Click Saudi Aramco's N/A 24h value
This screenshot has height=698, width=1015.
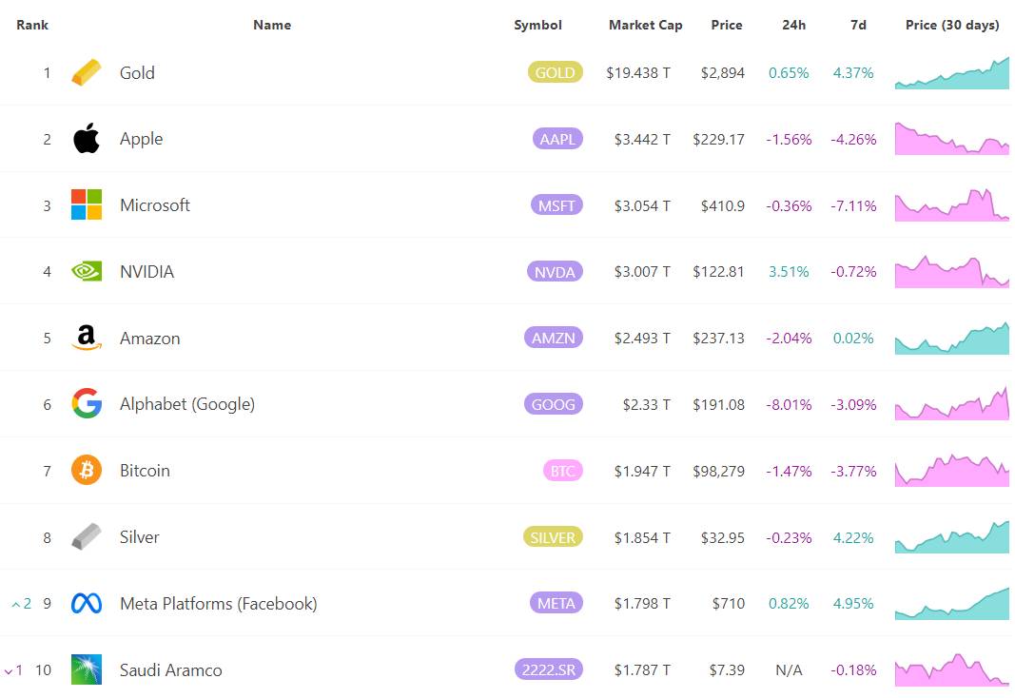789,670
